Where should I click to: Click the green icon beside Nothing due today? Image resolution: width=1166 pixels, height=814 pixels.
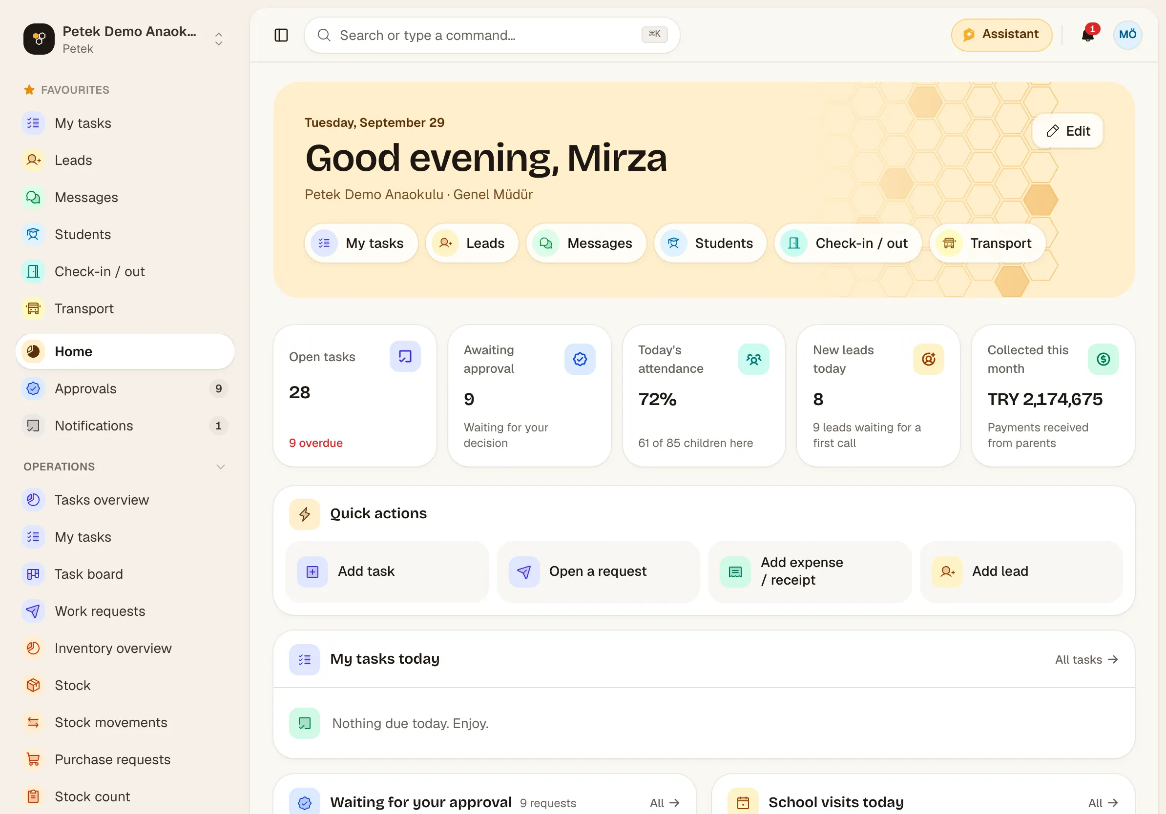pyautogui.click(x=304, y=723)
